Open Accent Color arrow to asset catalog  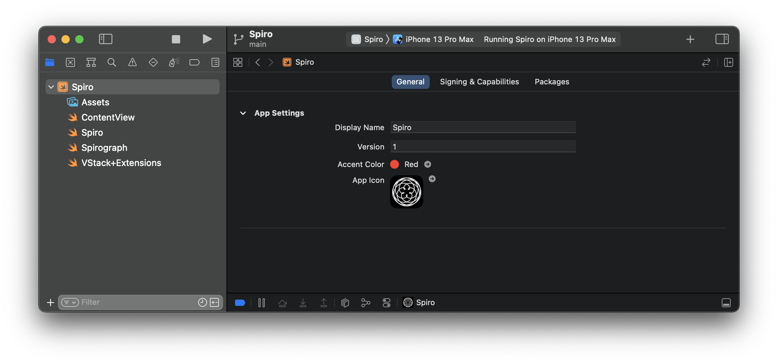click(428, 164)
